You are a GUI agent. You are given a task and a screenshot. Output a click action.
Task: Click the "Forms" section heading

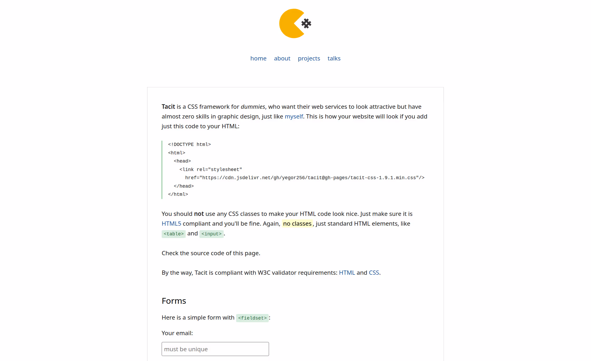(x=174, y=301)
